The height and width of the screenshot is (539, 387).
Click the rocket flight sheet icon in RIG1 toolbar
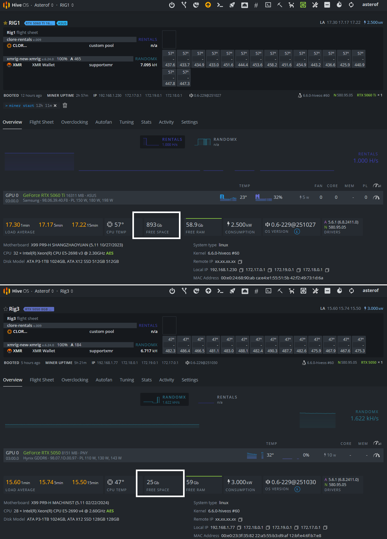tap(232, 5)
